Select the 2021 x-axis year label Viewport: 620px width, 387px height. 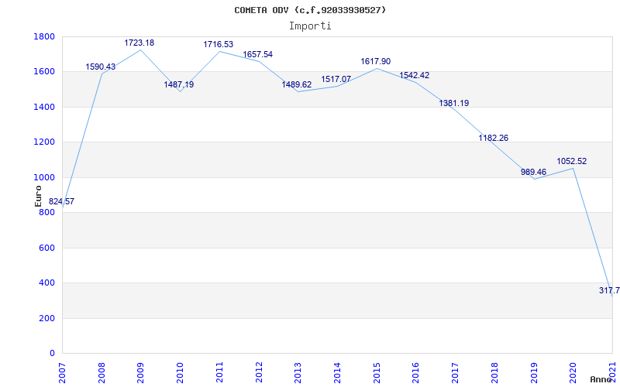(612, 370)
